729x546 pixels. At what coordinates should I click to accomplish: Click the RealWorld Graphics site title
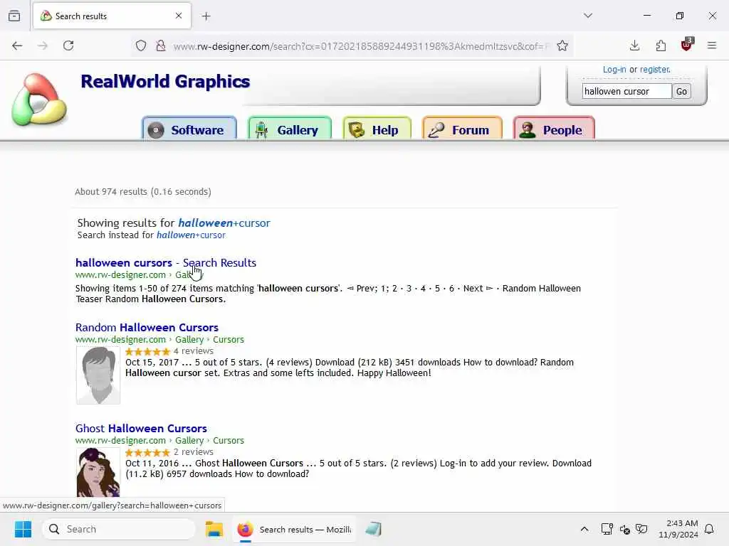pos(165,82)
